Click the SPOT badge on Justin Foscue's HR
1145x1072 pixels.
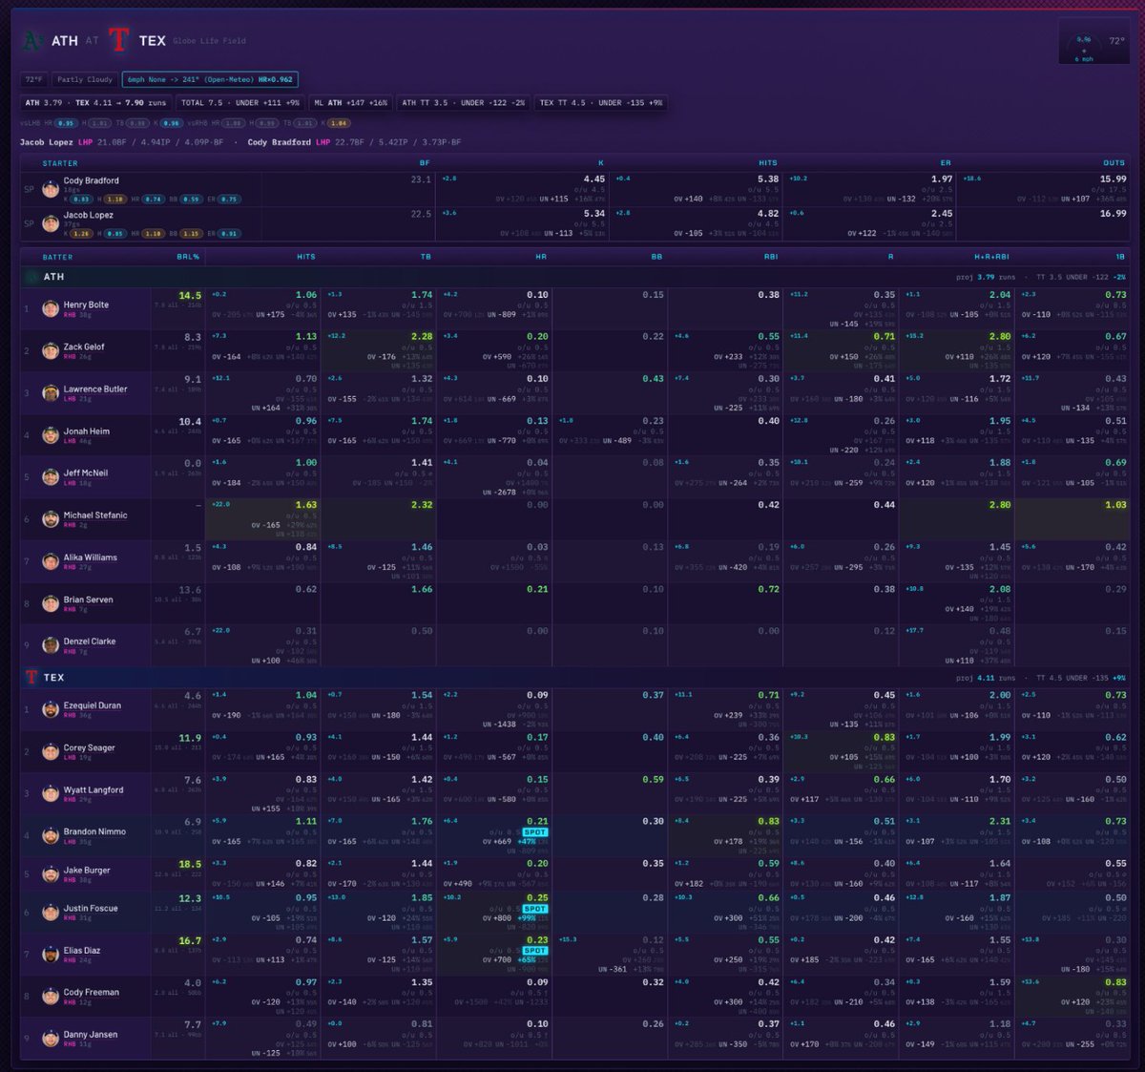point(535,909)
